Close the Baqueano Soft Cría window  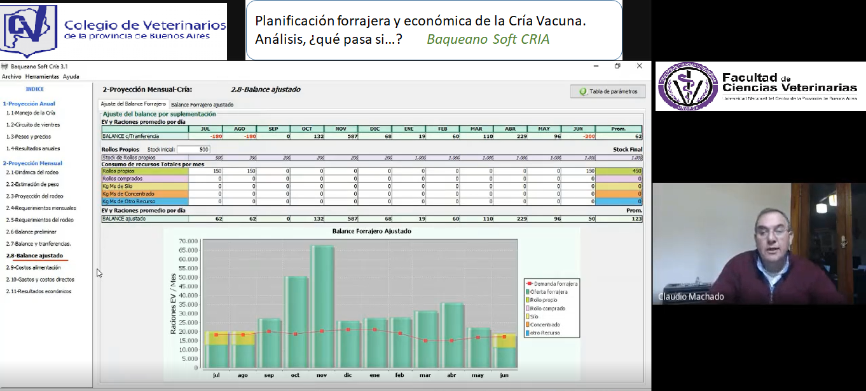639,65
